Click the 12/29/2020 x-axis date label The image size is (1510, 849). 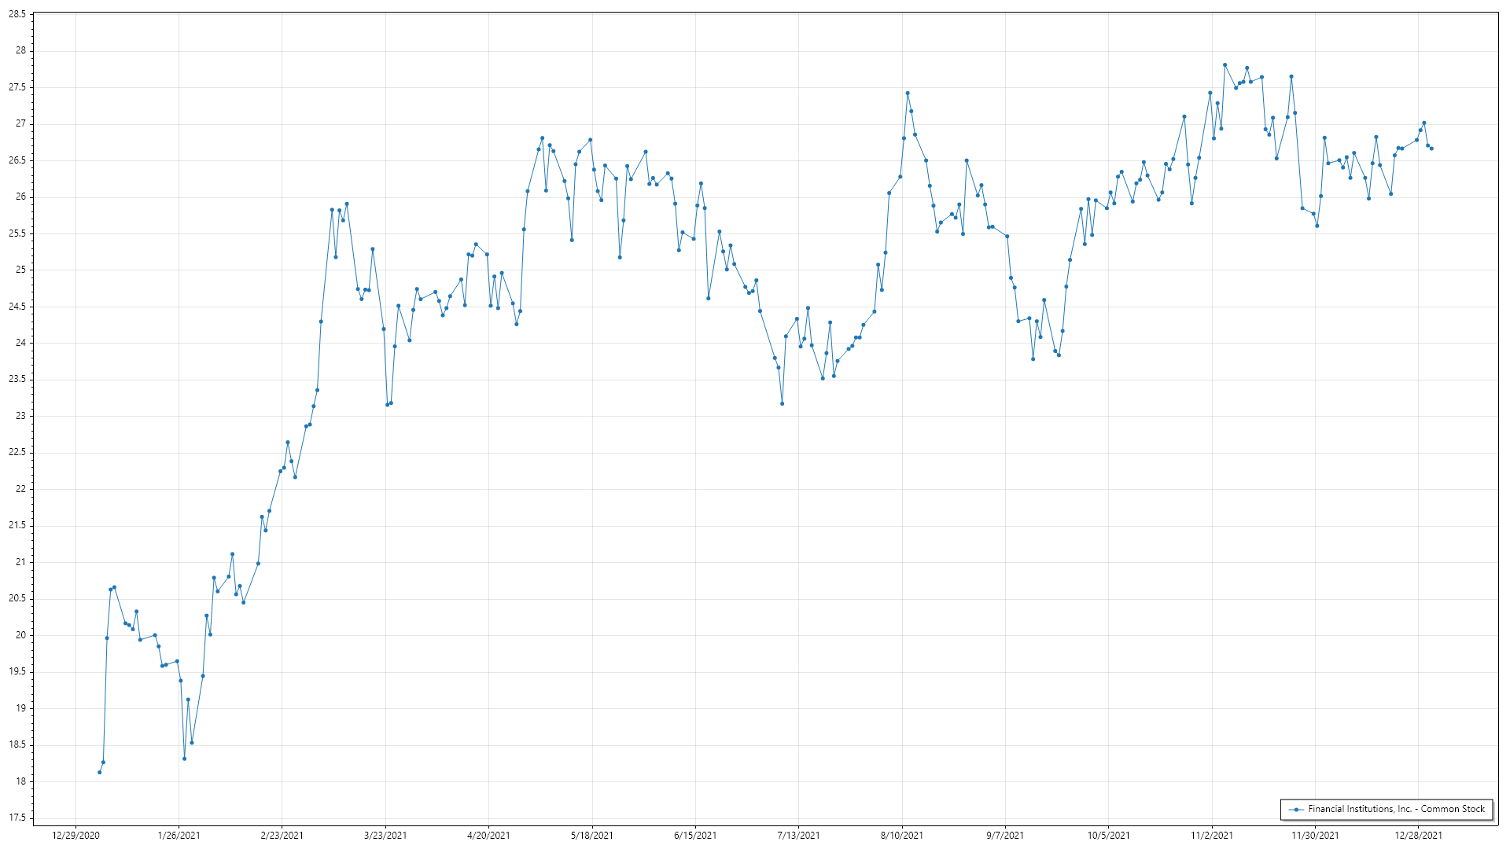tap(75, 835)
